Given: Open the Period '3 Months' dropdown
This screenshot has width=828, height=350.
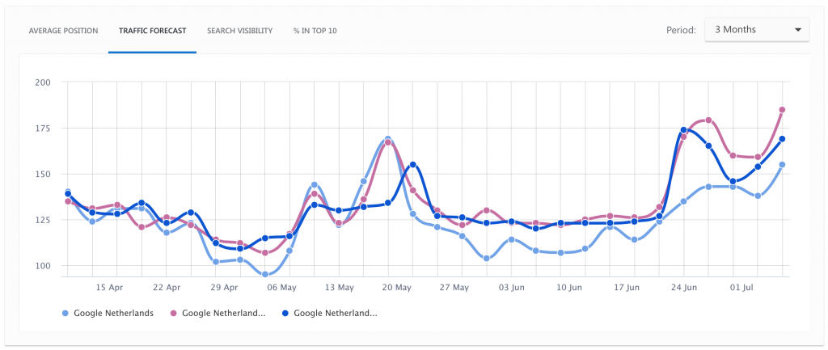Looking at the screenshot, I should (x=756, y=30).
